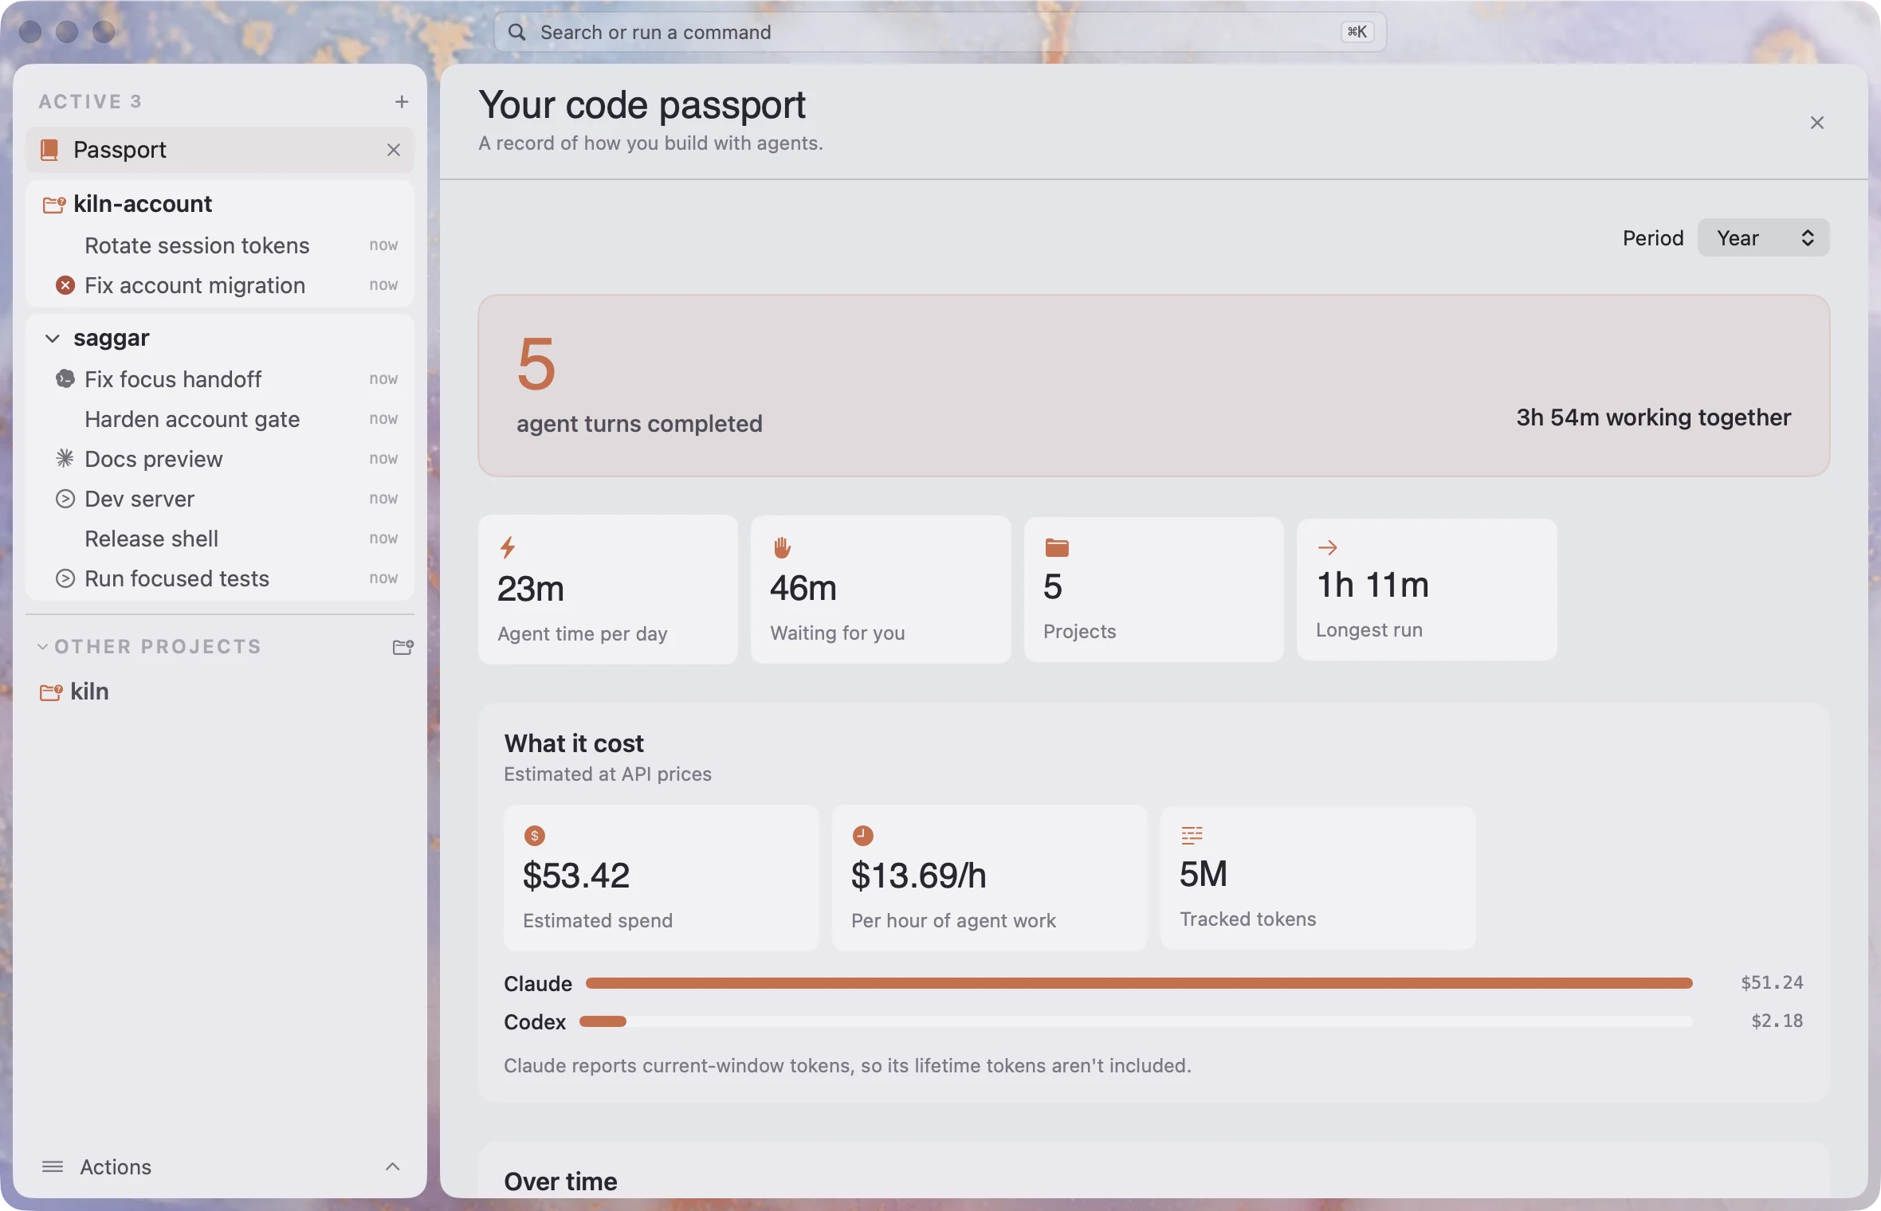Click the kiln-account folder icon
The width and height of the screenshot is (1881, 1211).
pyautogui.click(x=53, y=205)
